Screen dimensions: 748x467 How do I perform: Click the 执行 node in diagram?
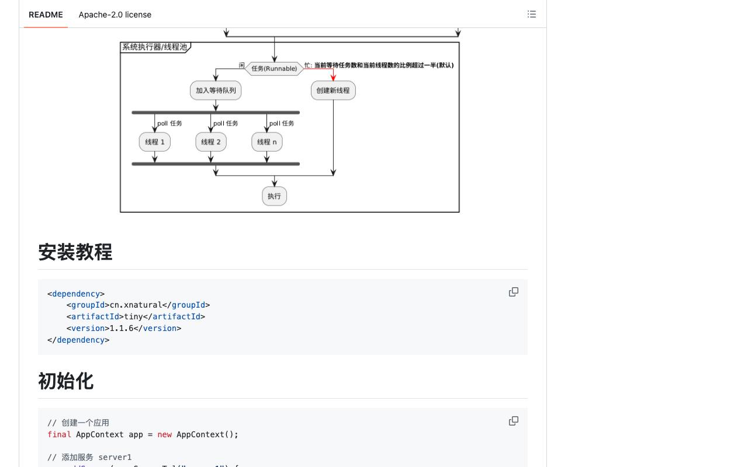coord(275,196)
